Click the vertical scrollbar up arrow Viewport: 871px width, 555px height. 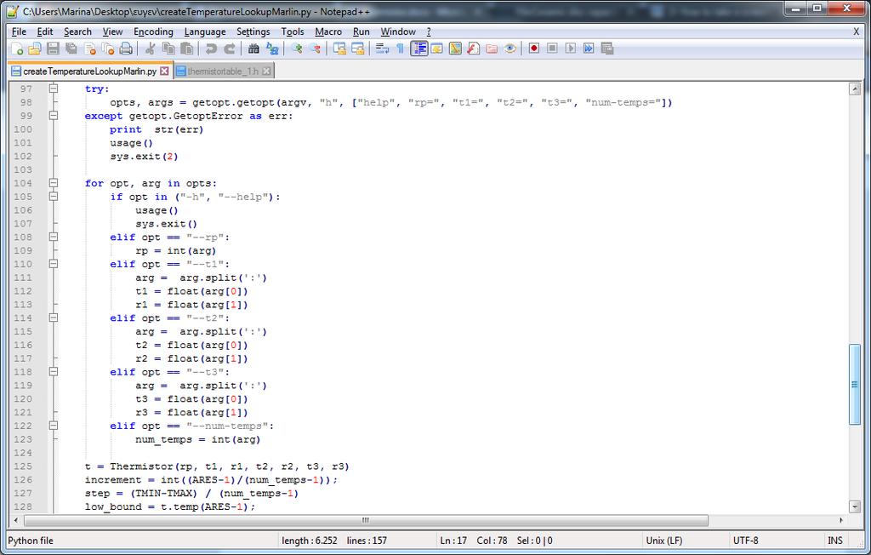click(x=855, y=89)
